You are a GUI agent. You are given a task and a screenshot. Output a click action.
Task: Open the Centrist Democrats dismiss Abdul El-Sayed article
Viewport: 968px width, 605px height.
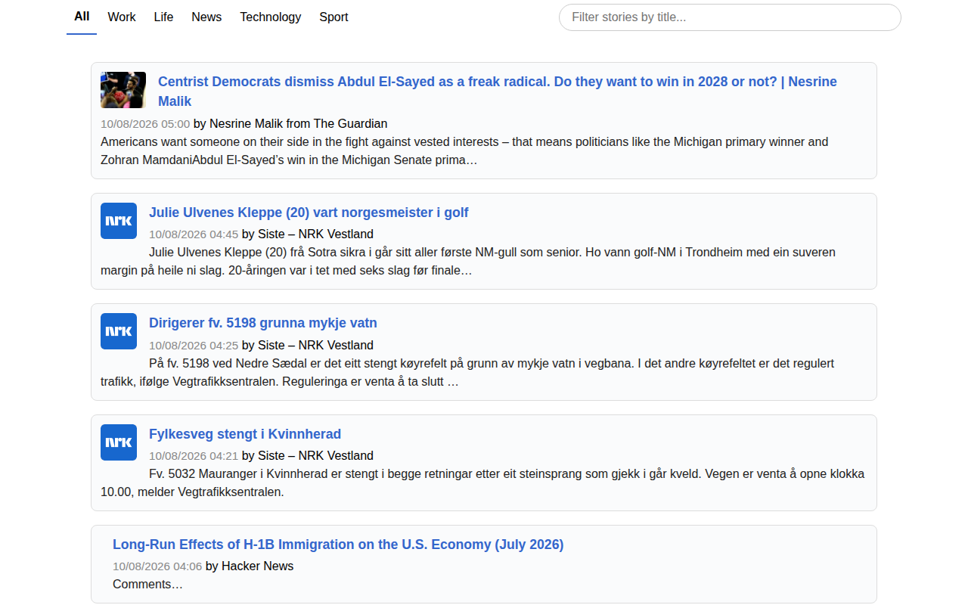(x=498, y=92)
